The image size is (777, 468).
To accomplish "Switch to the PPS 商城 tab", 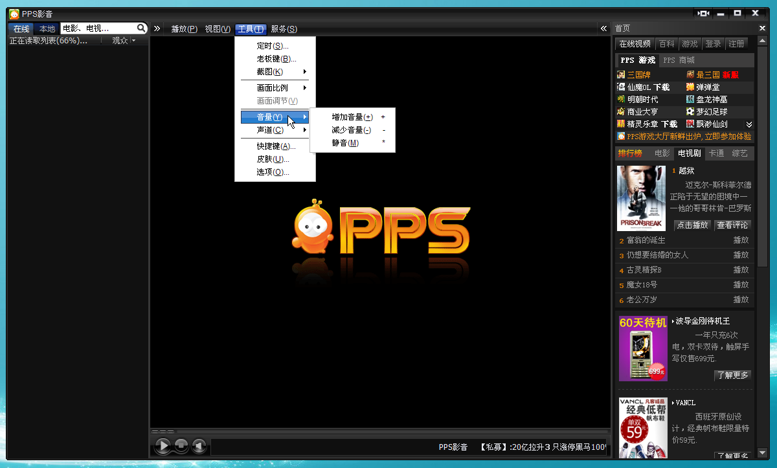I will (679, 60).
